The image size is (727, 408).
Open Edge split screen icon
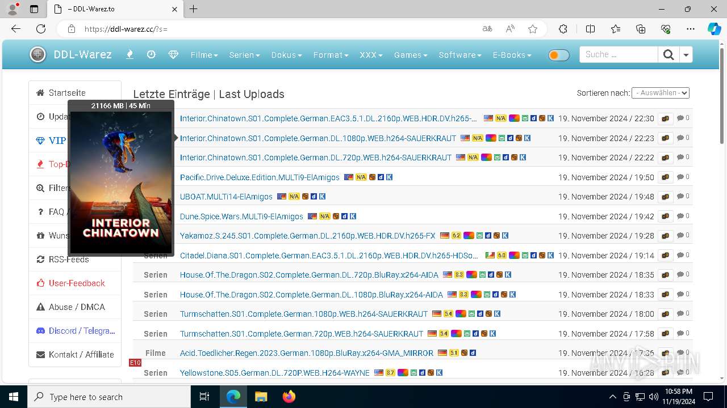[590, 29]
